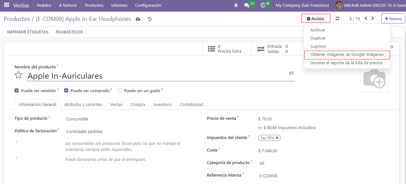This screenshot has height=184, width=406.
Task: Open the Acción dropdown button
Action: (316, 19)
